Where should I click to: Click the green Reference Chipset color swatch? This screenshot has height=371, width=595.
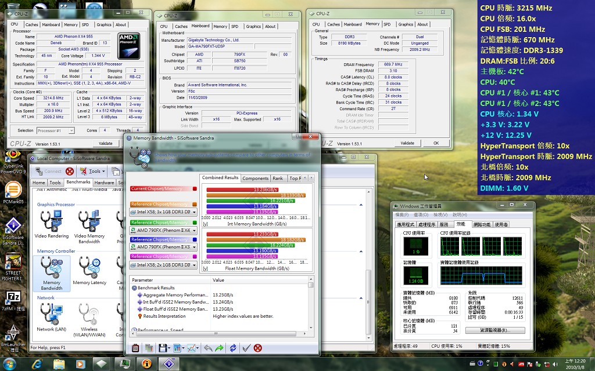coord(195,223)
